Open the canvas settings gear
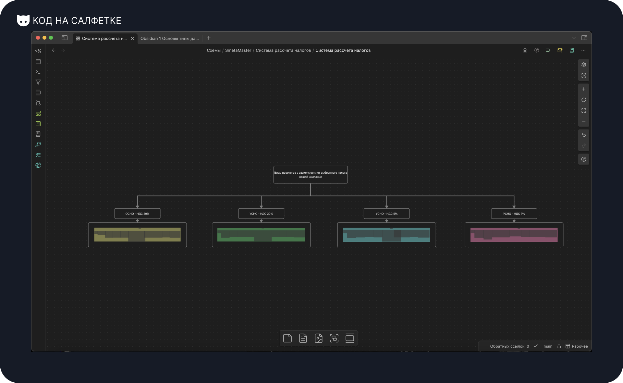The image size is (623, 383). click(583, 65)
